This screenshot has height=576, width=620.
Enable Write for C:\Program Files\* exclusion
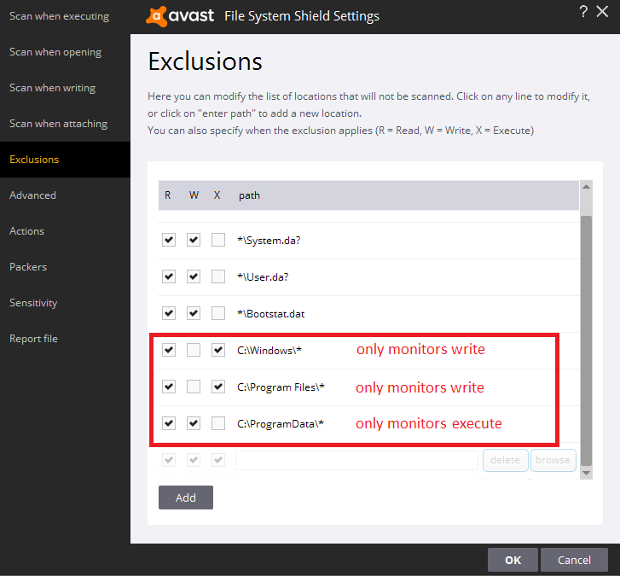(194, 387)
